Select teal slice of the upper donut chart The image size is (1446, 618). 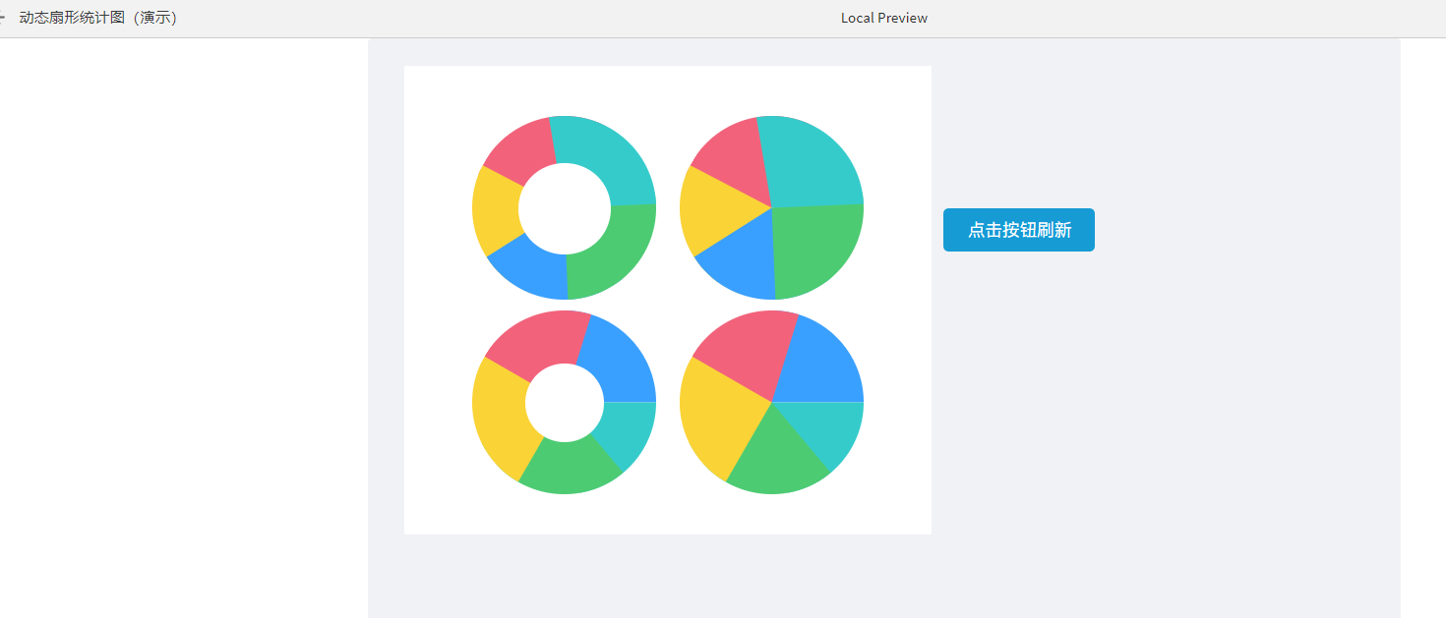click(610, 157)
